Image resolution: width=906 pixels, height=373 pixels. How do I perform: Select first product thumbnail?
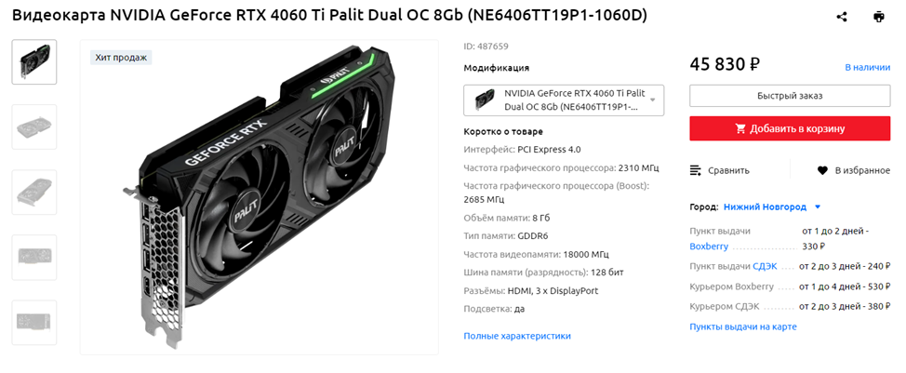pyautogui.click(x=34, y=61)
